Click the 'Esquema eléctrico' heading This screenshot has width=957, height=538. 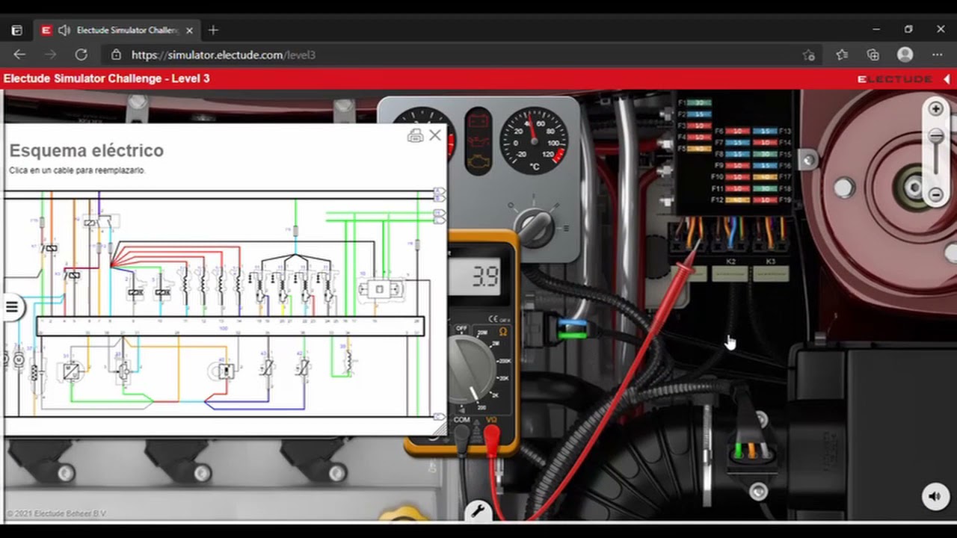[x=86, y=150]
